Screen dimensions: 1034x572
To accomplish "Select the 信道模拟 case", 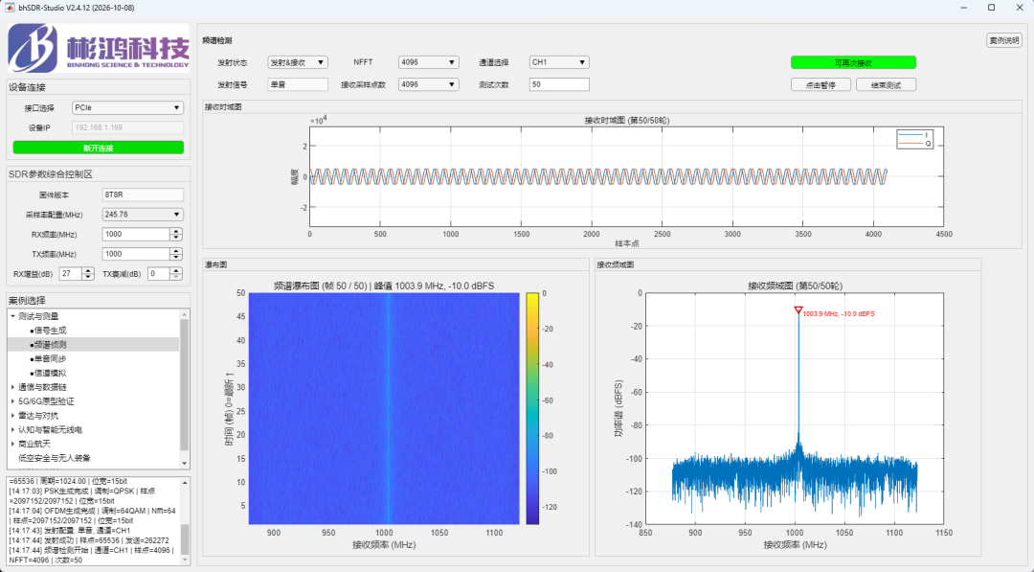I will 50,373.
